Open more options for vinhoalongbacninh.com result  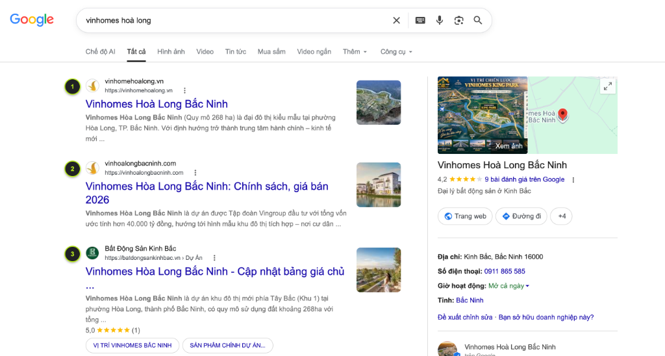point(195,173)
